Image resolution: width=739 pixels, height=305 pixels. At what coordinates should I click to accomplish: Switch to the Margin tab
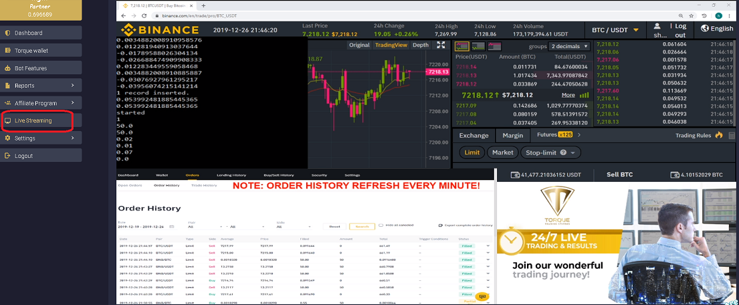[x=513, y=135]
